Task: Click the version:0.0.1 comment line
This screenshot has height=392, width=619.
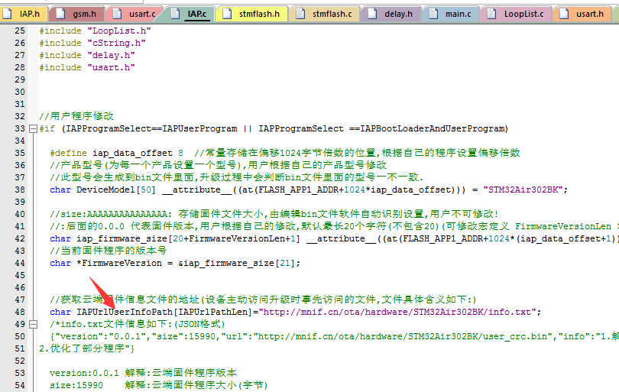Action: tap(143, 374)
